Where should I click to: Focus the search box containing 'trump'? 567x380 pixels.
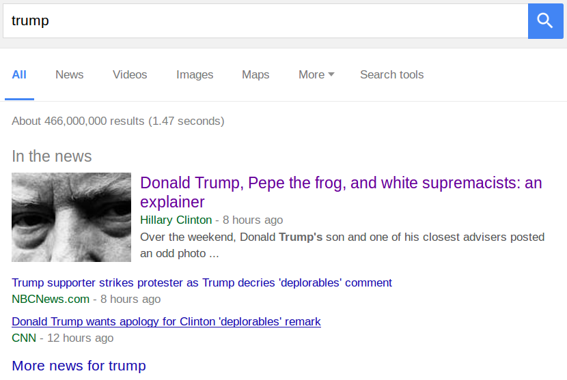coord(265,20)
